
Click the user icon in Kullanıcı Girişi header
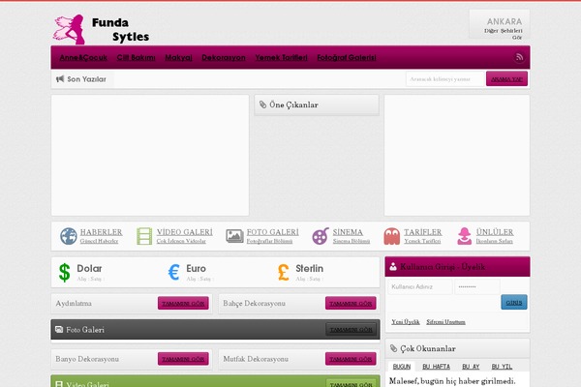393,266
